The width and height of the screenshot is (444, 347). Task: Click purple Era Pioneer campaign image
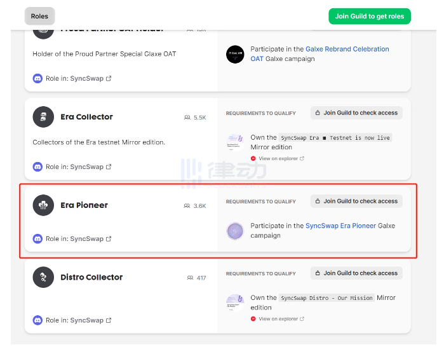click(235, 231)
